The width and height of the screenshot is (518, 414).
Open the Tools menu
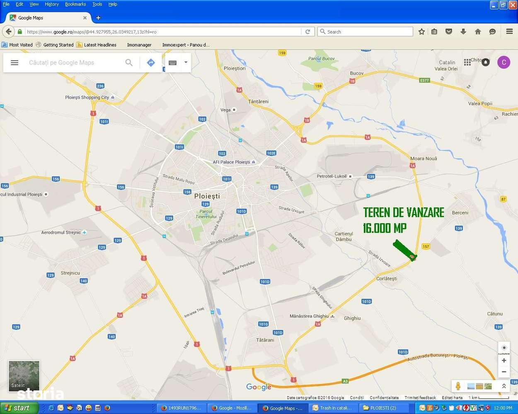(97, 4)
